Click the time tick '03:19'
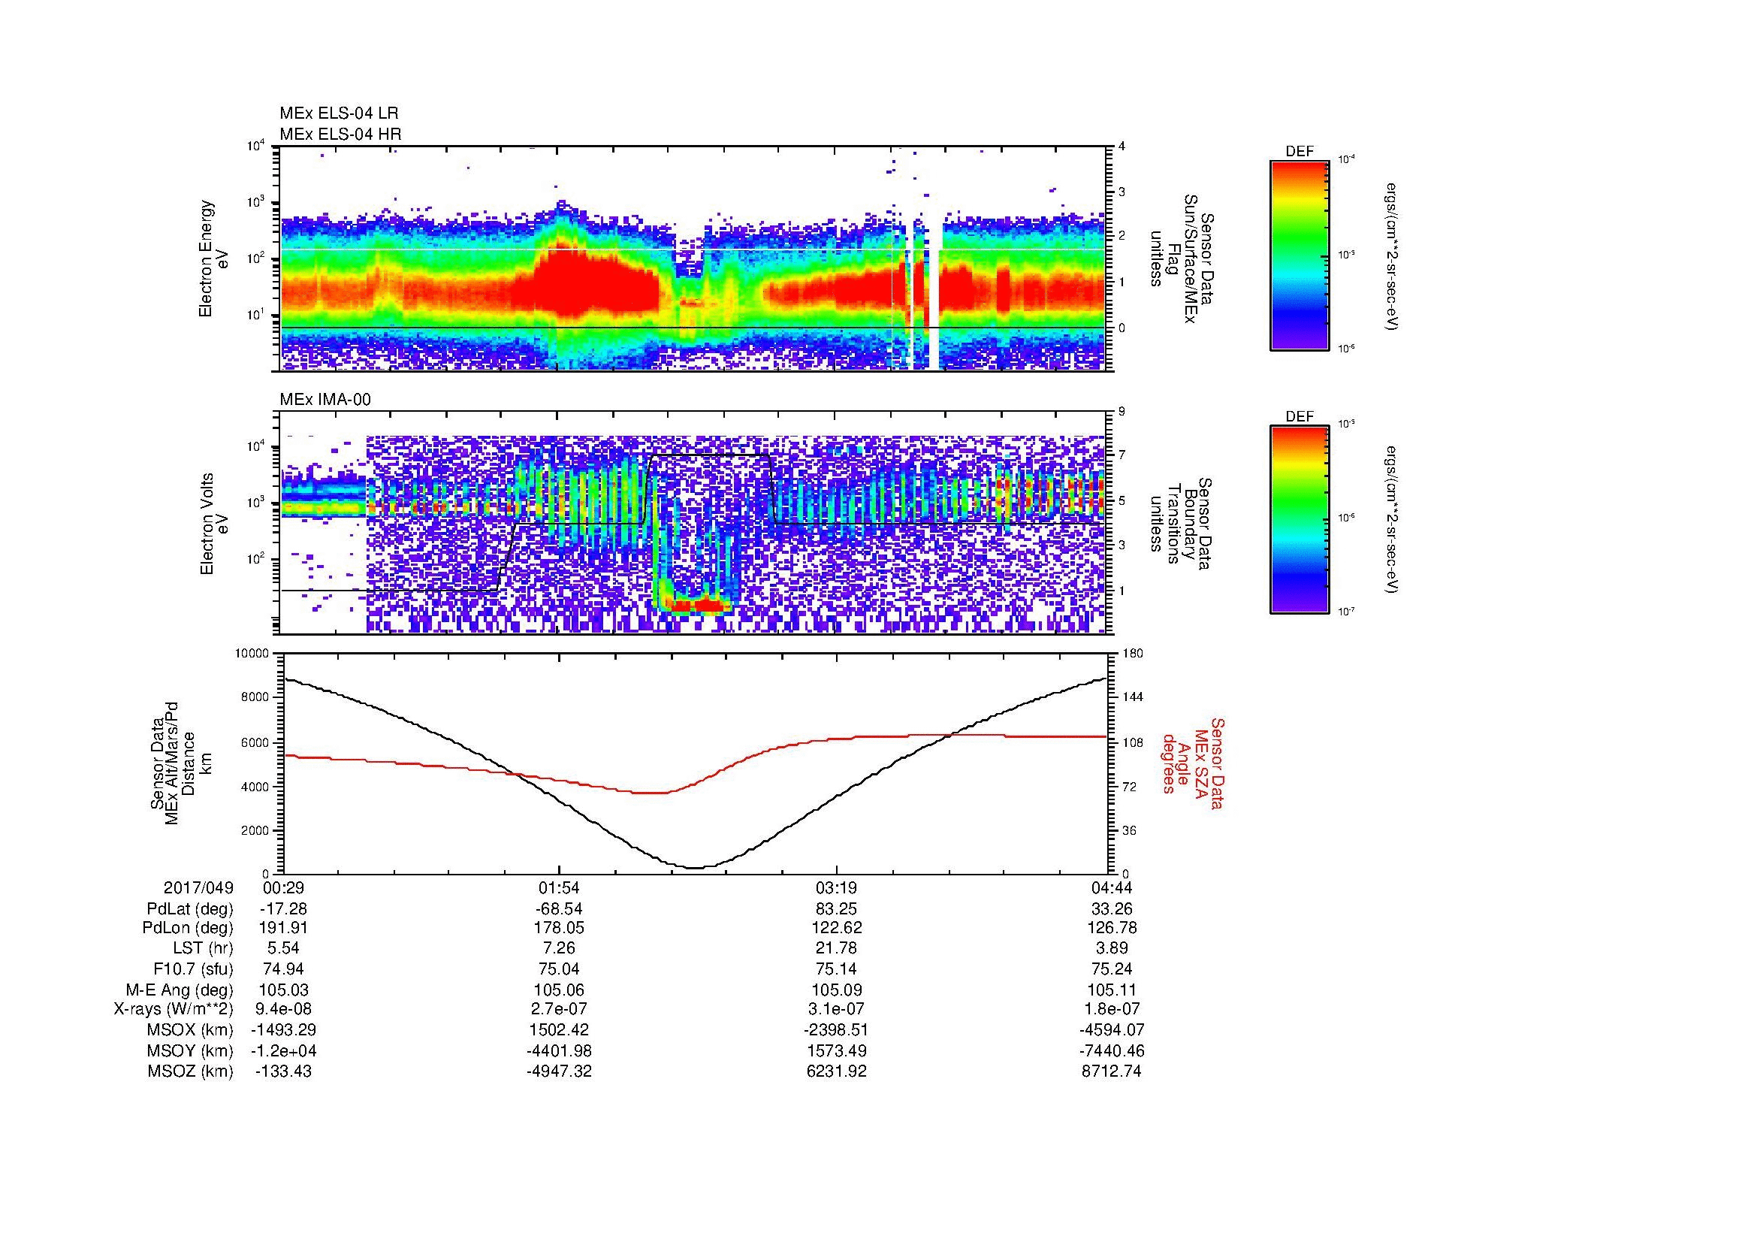This screenshot has width=1757, height=1242. 836,887
